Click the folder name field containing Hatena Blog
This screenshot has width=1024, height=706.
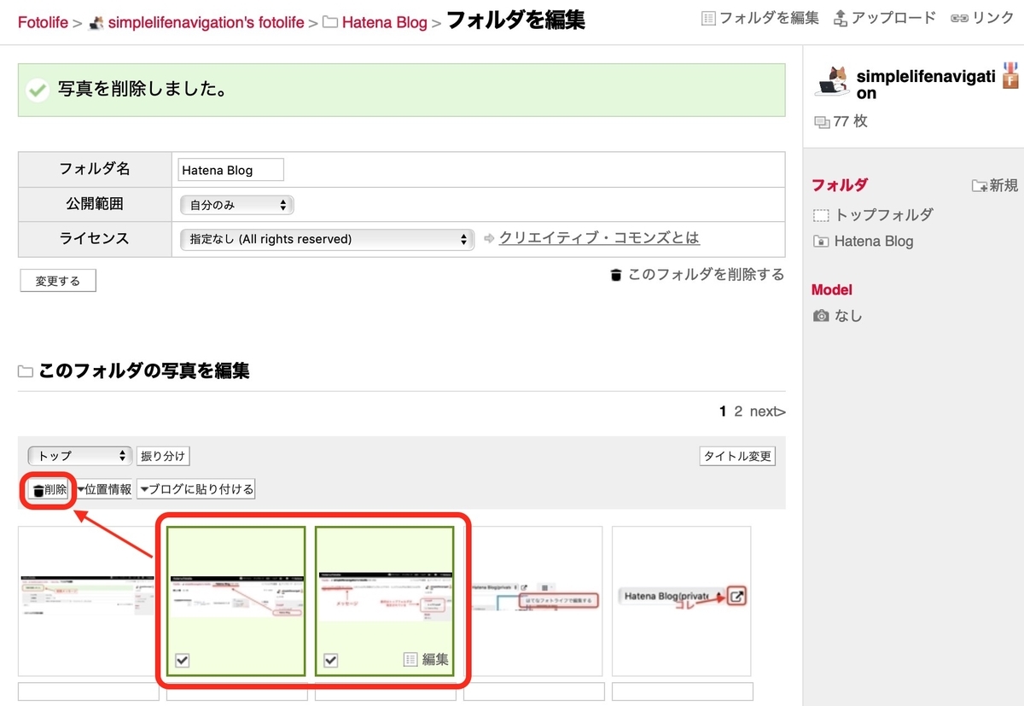(x=231, y=170)
